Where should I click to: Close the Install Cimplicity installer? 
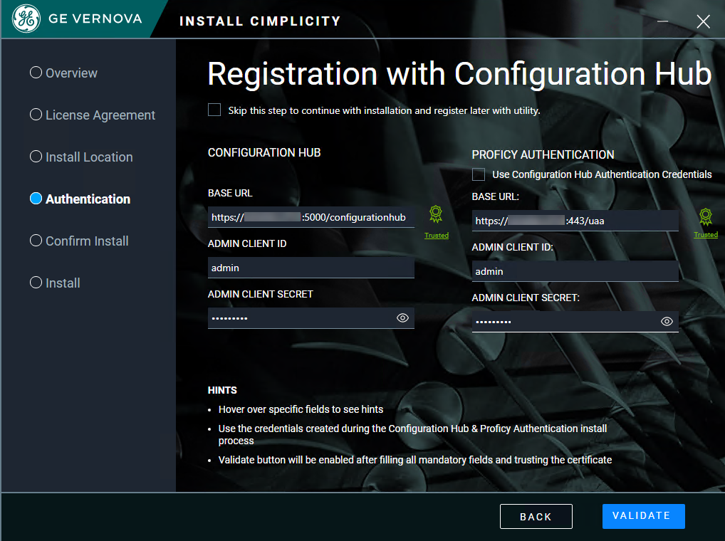(x=703, y=21)
